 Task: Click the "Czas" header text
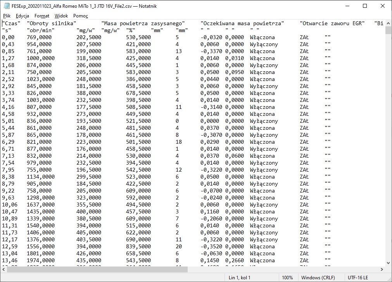coord(11,24)
